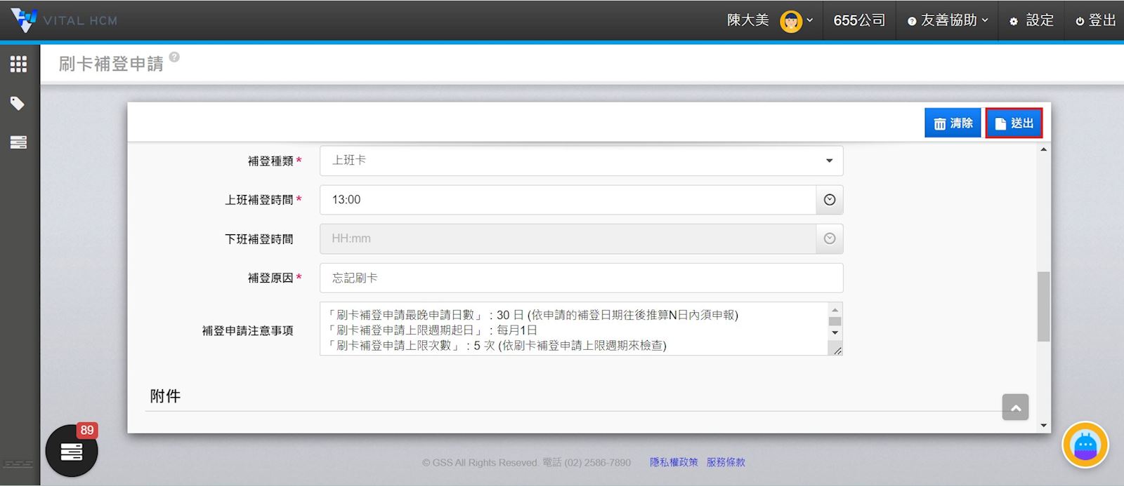This screenshot has height=486, width=1124.
Task: Open the chatbot assistant icon
Action: coord(1085,445)
